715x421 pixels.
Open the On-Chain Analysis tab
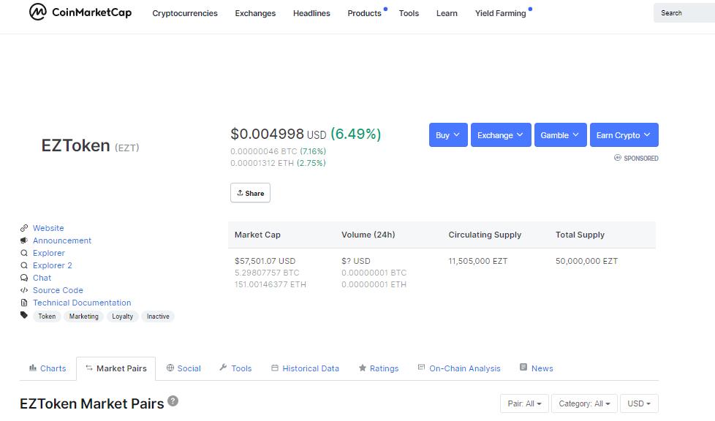tap(459, 368)
